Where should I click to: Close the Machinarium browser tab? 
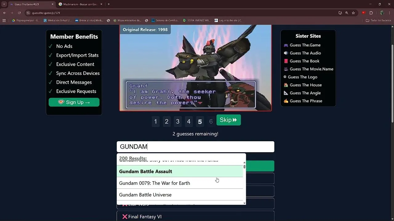click(101, 4)
